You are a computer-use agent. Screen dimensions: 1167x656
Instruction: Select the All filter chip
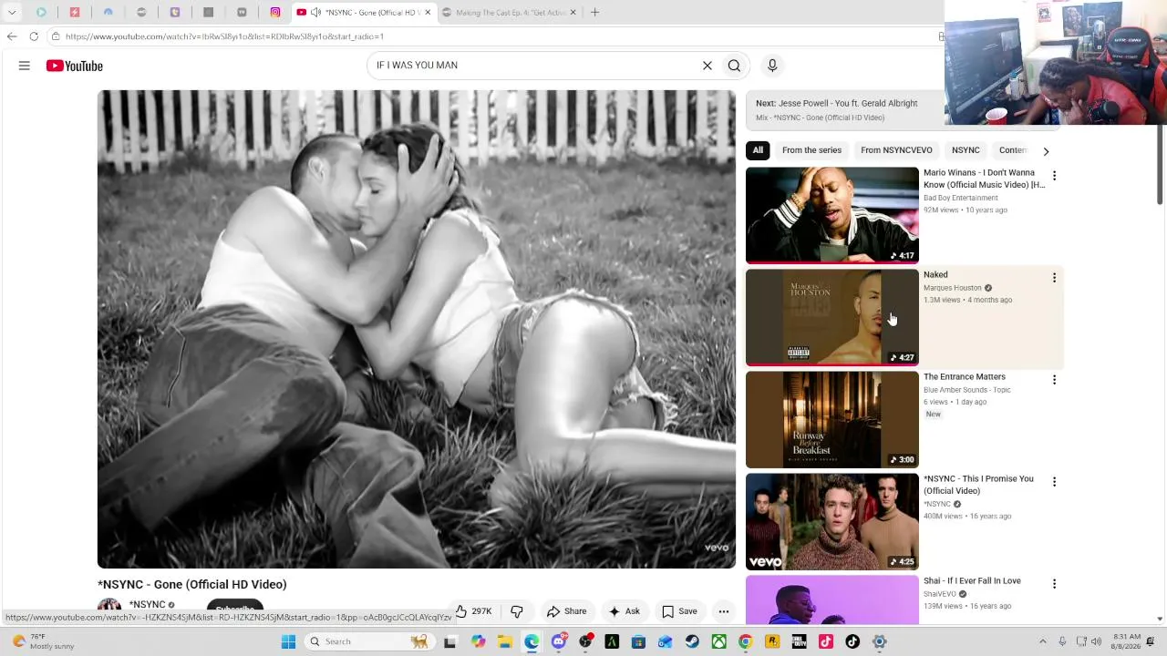point(758,150)
